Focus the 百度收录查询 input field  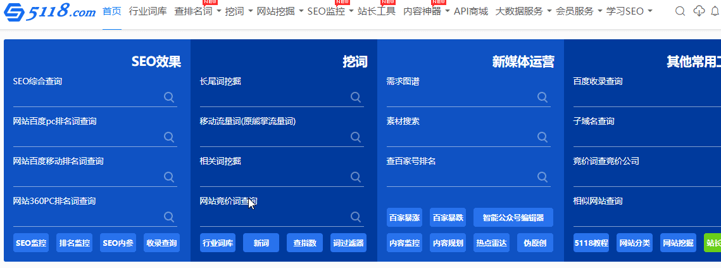point(647,97)
